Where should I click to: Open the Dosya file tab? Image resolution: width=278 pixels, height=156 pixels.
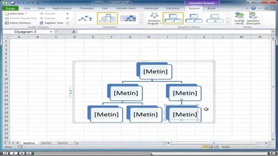click(x=10, y=8)
